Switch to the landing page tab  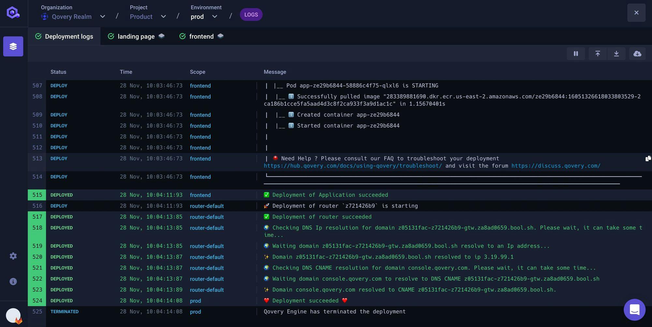pos(136,37)
